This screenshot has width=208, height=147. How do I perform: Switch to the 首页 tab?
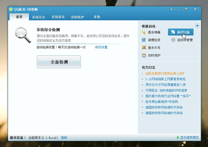coord(19,17)
